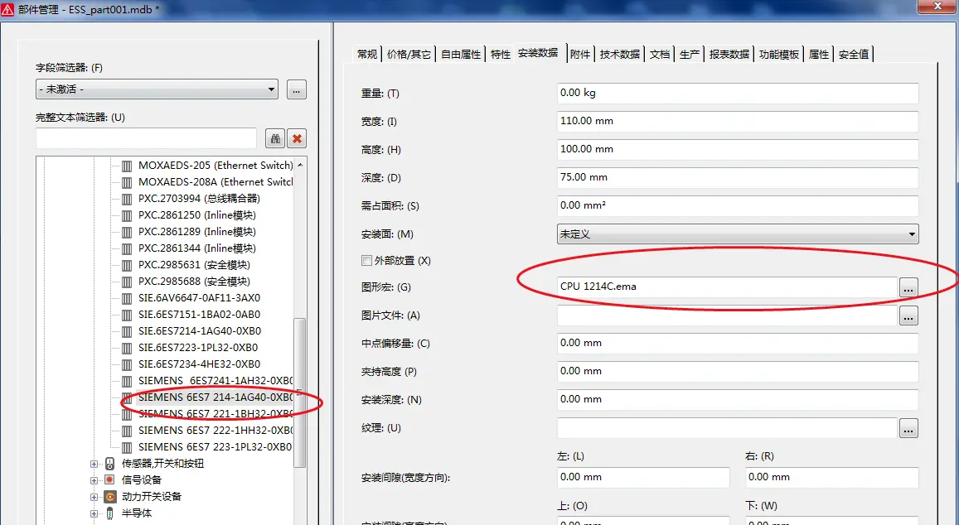Click the part icon beside SIE.6ES7214-1AG40-0XB0
Image resolution: width=959 pixels, height=525 pixels.
click(127, 331)
